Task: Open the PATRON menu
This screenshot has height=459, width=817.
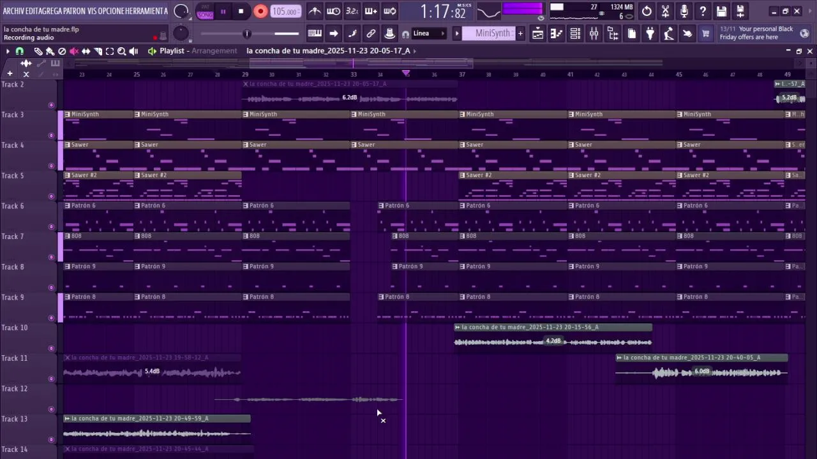Action: tap(75, 11)
